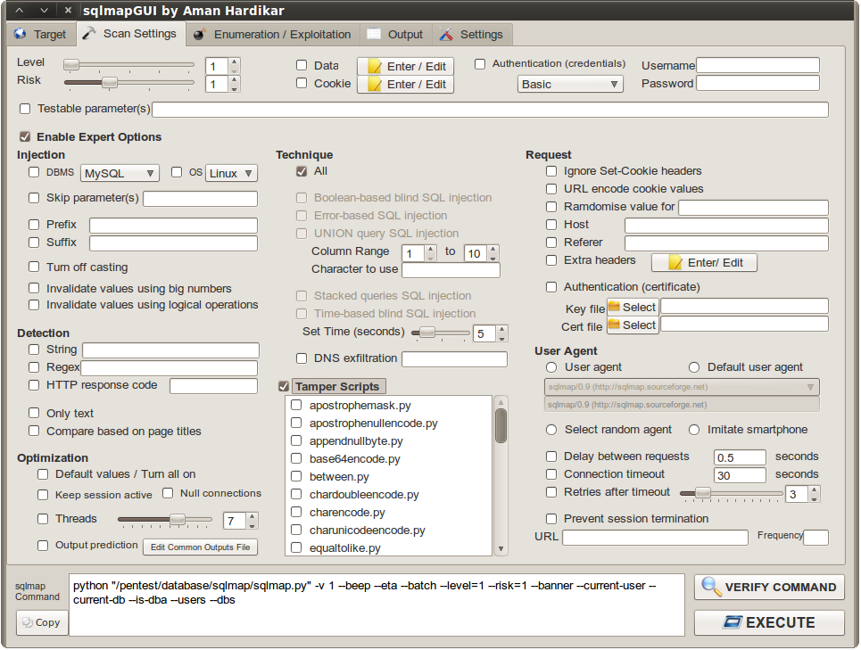Click the Level slider handle
Viewport: 861px width, 650px height.
pyautogui.click(x=70, y=65)
